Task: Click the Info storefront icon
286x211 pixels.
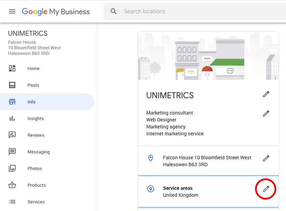Action: (x=12, y=102)
